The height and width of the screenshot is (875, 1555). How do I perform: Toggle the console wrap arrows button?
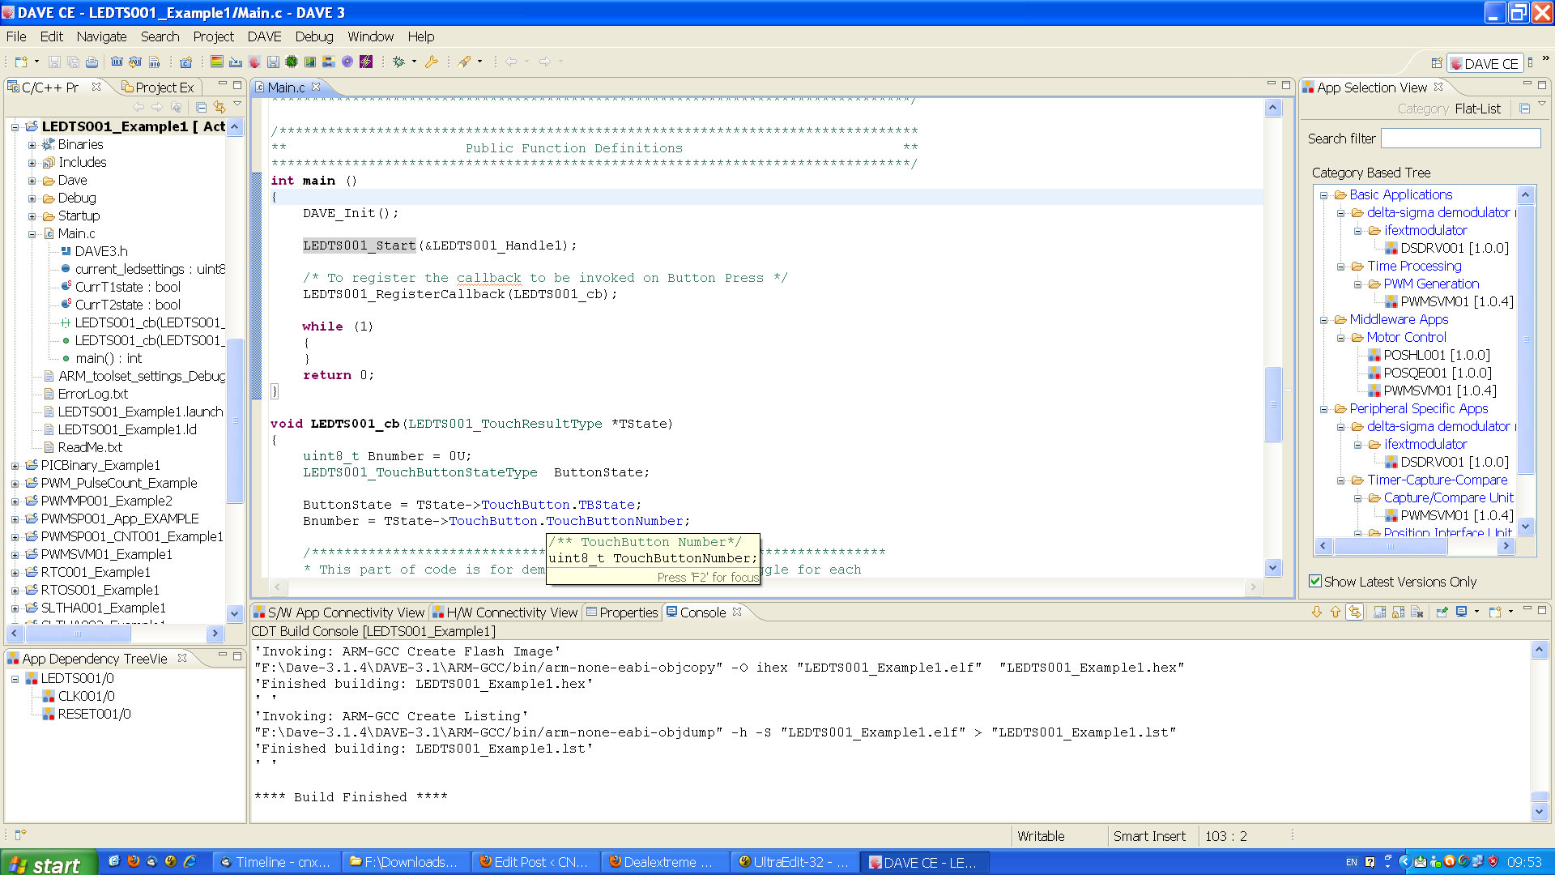pos(1355,612)
